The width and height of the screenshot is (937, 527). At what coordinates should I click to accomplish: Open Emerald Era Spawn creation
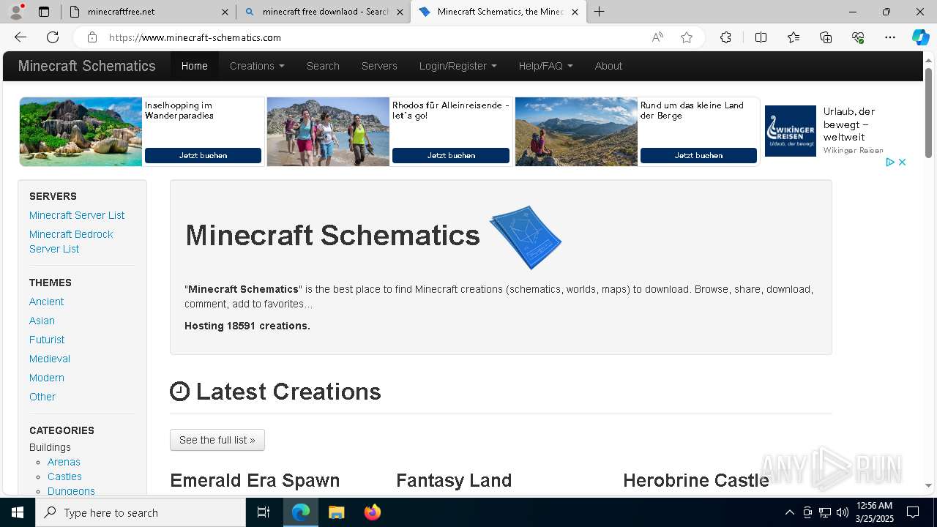click(x=255, y=480)
